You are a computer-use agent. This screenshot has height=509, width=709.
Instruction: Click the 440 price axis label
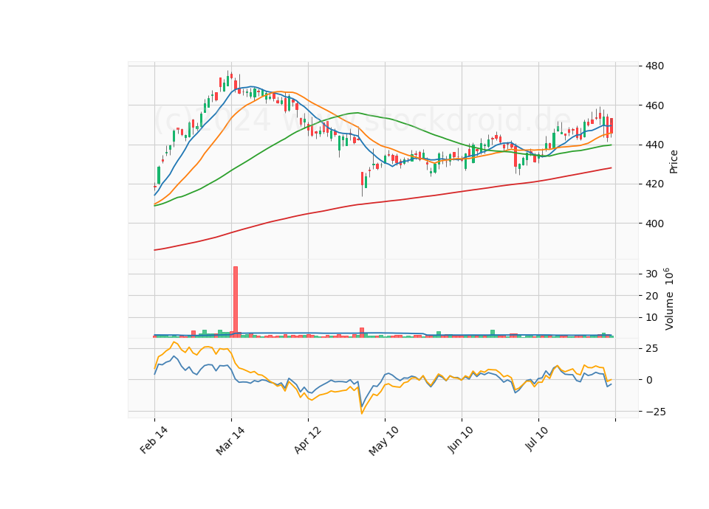(x=655, y=145)
